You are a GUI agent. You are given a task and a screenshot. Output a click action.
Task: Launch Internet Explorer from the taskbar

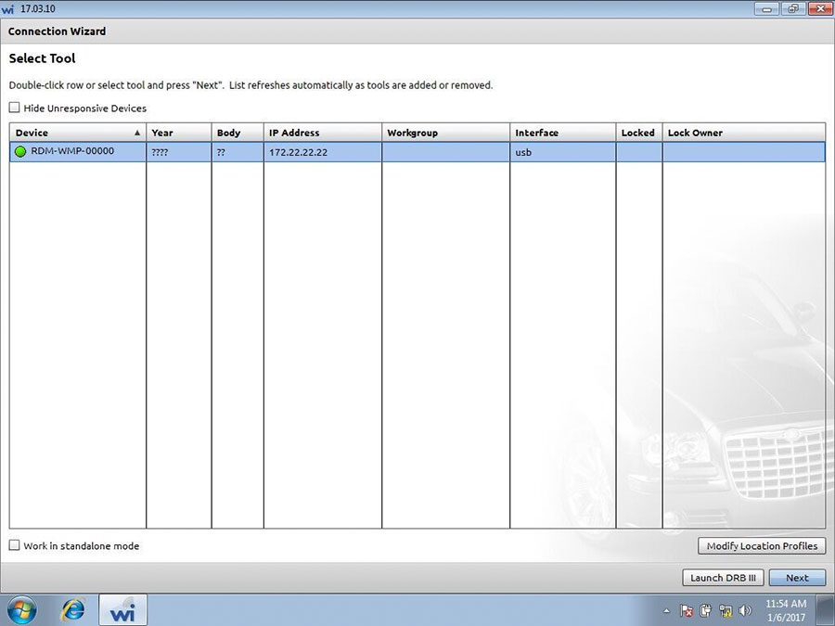[73, 610]
